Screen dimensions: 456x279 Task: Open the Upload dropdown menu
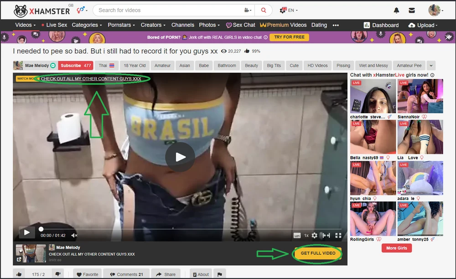tap(423, 25)
